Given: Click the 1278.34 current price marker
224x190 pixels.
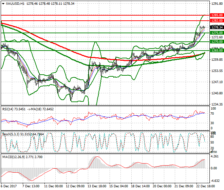Looking at the screenshot, I should (x=216, y=27).
